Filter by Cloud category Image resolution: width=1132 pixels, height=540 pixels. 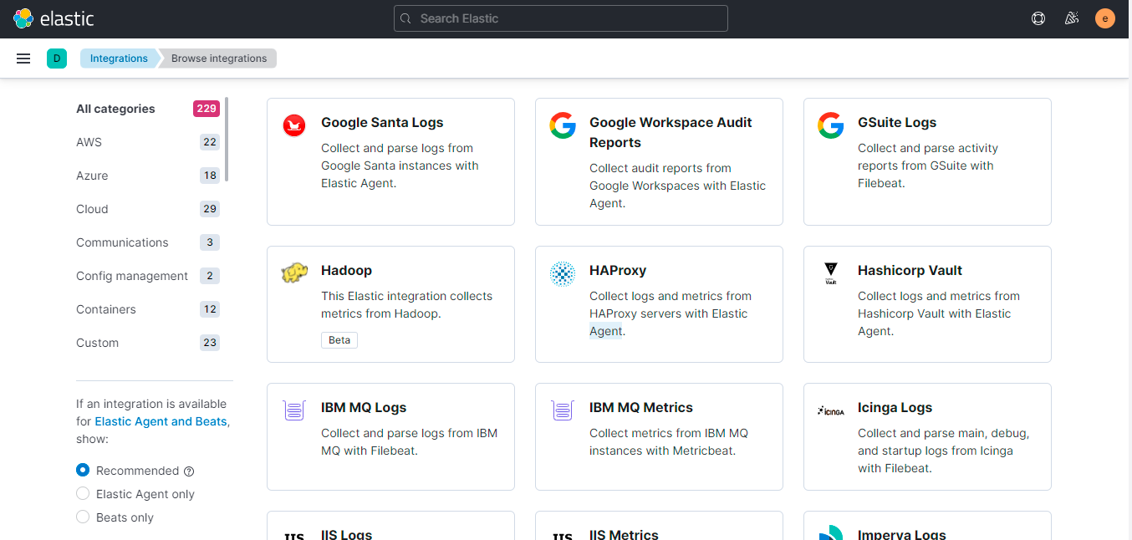click(92, 209)
